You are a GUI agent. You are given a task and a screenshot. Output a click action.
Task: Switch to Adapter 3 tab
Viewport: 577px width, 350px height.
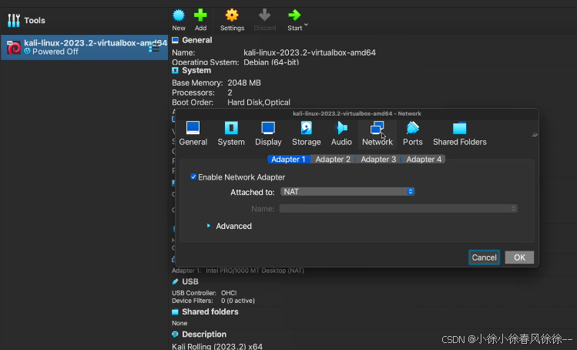click(378, 159)
